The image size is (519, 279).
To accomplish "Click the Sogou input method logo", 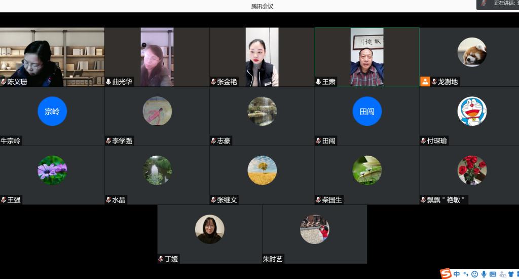I will tap(446, 274).
